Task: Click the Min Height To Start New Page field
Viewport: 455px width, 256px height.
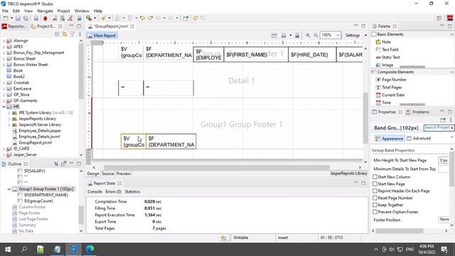Action: click(444, 160)
